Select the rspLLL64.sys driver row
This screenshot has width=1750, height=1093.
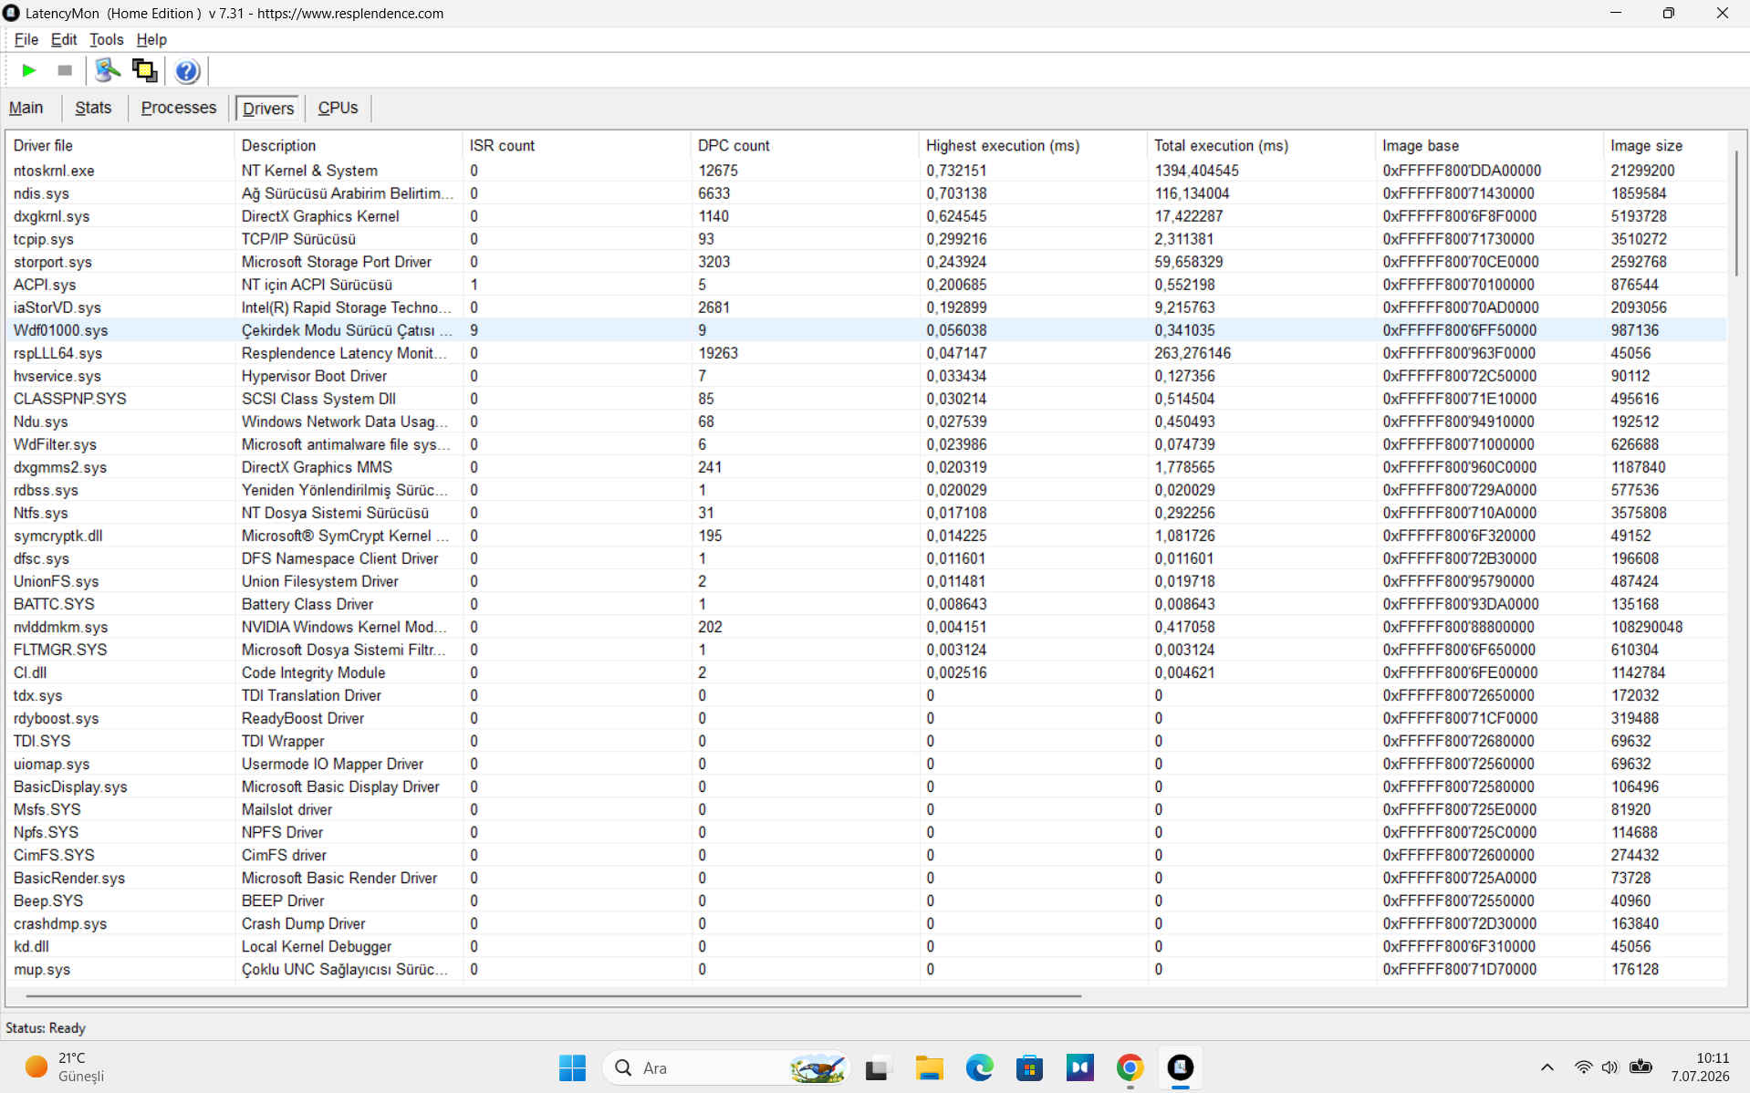point(867,353)
